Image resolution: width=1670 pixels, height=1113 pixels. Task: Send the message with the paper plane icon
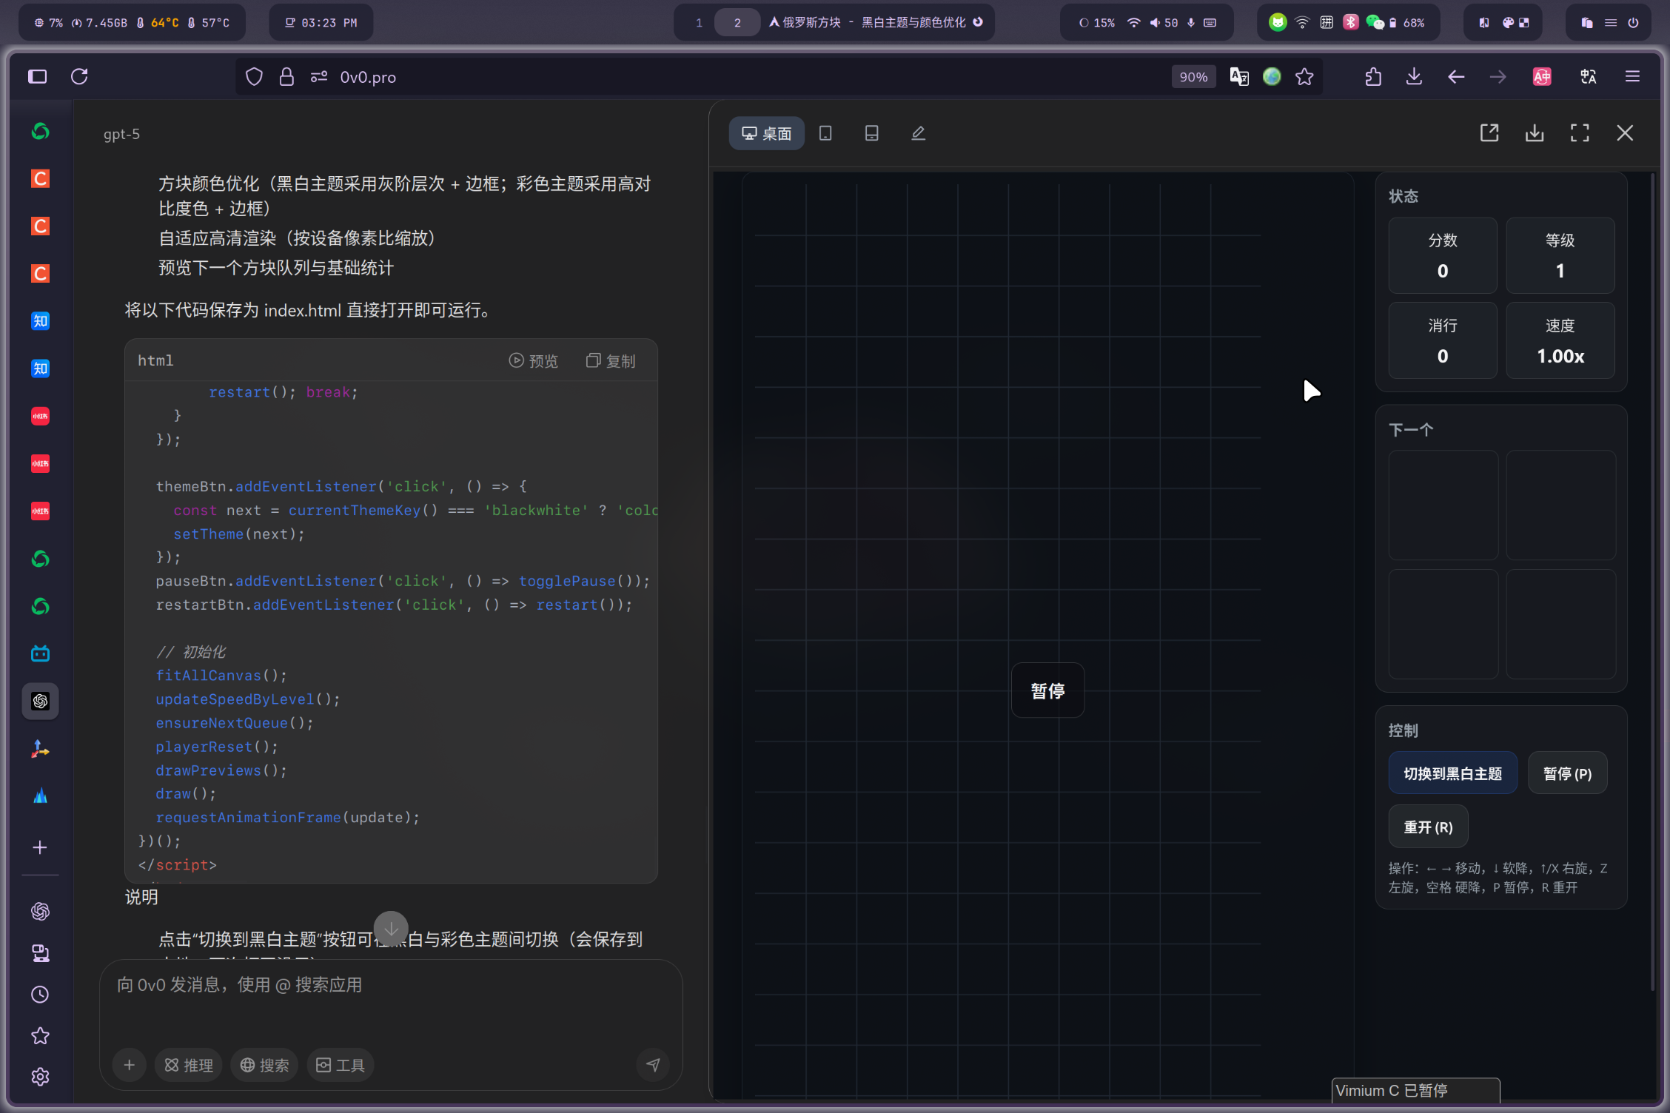[653, 1065]
